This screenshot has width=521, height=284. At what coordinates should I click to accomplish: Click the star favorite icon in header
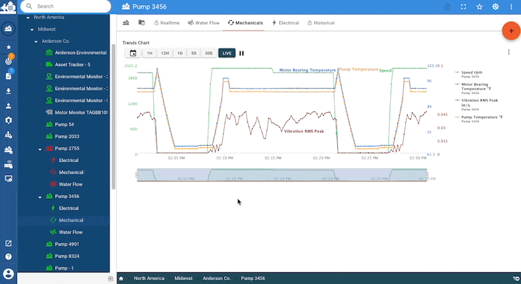tap(479, 7)
